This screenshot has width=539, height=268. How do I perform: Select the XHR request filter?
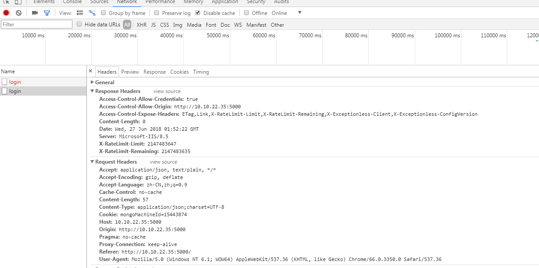pyautogui.click(x=141, y=25)
